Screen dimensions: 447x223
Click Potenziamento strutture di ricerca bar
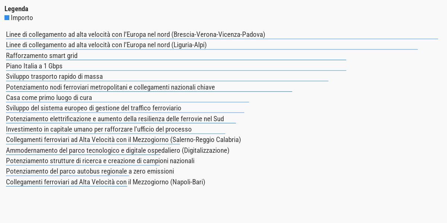coord(100,161)
